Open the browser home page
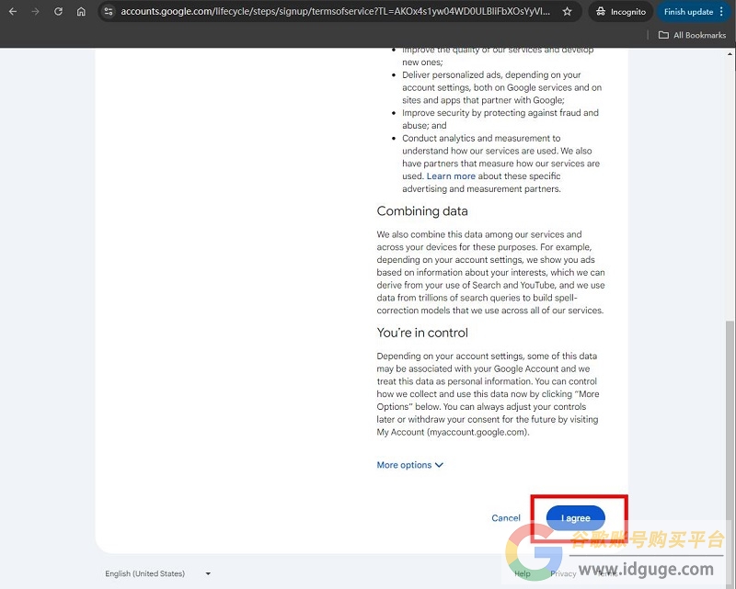The width and height of the screenshot is (736, 589). pyautogui.click(x=81, y=11)
